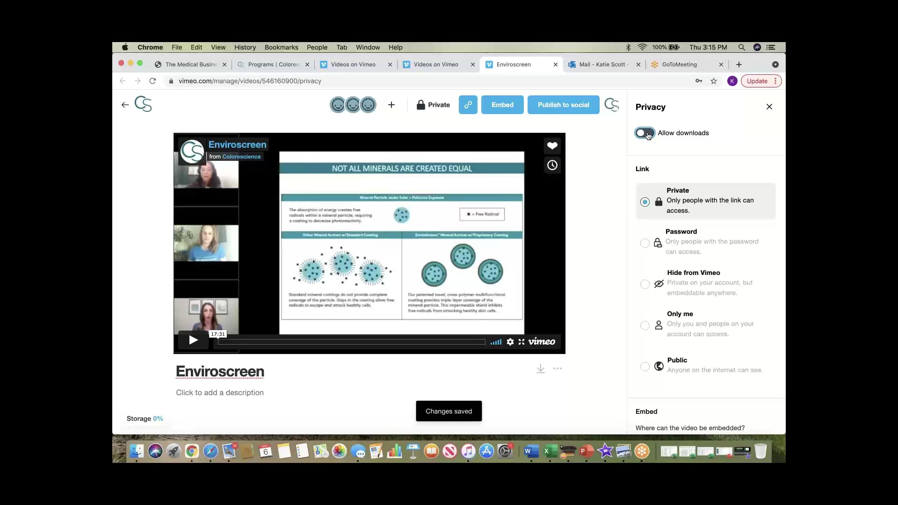Screen dimensions: 898x505
Task: Select the Password privacy option
Action: (645, 243)
